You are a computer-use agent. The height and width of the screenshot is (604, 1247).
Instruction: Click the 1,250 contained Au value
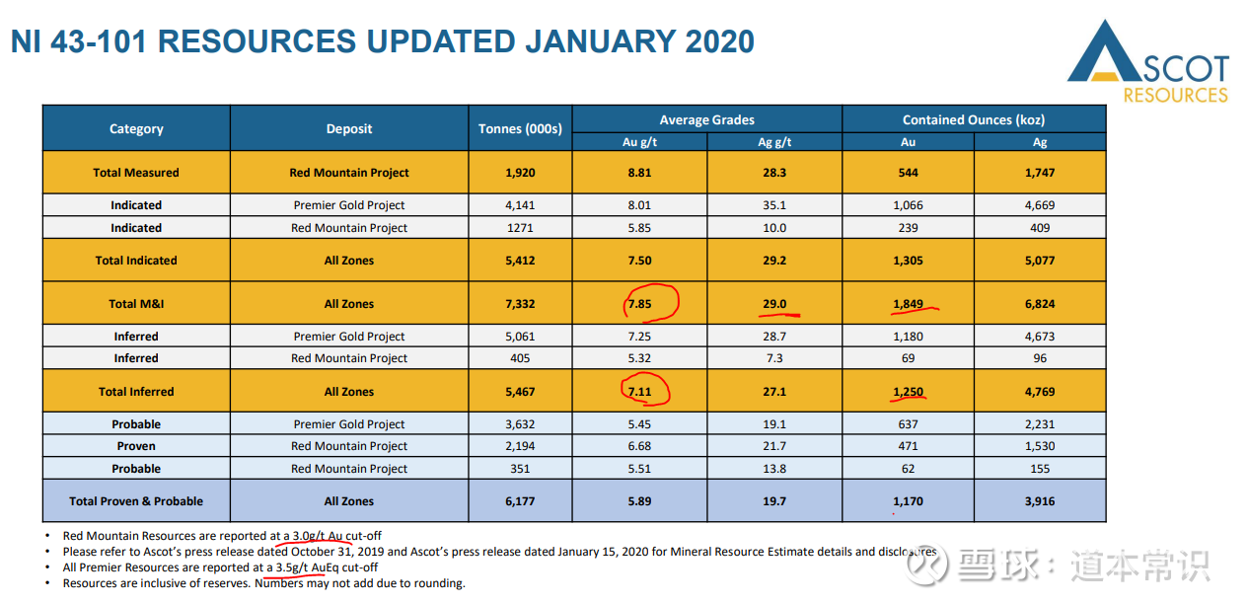coord(908,392)
